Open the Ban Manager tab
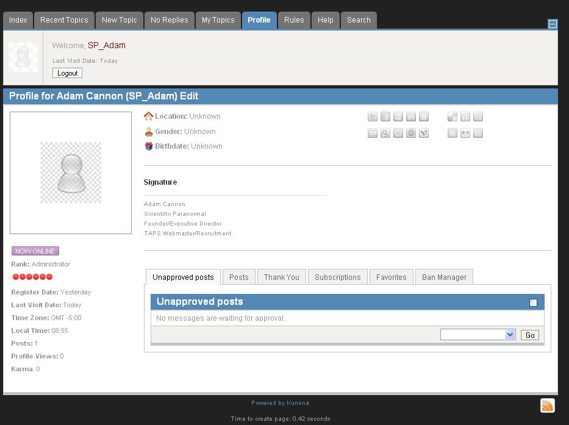The height and width of the screenshot is (425, 569). tap(444, 277)
